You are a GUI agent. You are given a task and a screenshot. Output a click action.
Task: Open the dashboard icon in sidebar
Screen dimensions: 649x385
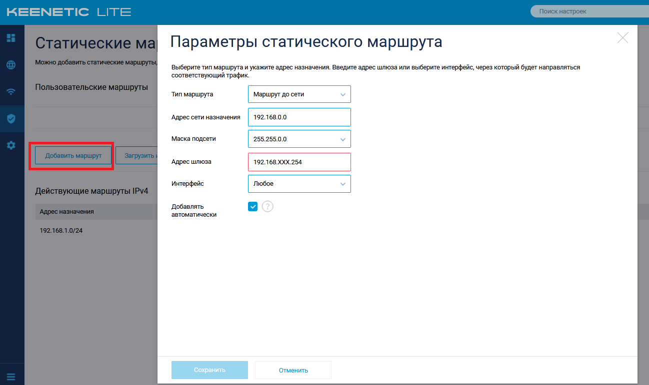pos(11,38)
